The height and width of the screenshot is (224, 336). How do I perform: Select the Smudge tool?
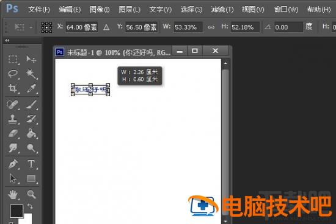click(13, 148)
